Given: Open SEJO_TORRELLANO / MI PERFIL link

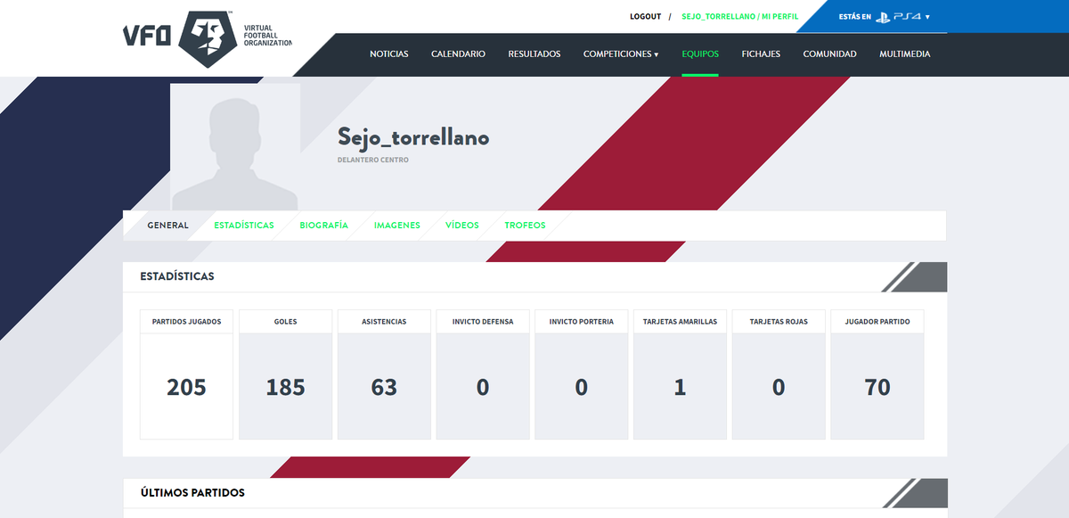Looking at the screenshot, I should (x=739, y=17).
